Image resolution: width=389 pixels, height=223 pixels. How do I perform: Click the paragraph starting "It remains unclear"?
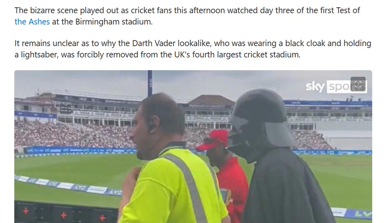(193, 49)
